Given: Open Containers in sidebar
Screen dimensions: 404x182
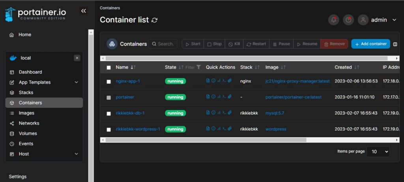Looking at the screenshot, I should click(44, 103).
